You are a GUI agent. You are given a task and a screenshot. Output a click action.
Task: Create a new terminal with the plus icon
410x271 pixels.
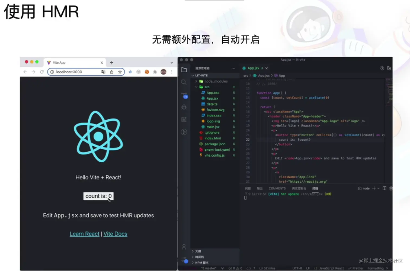(x=374, y=188)
